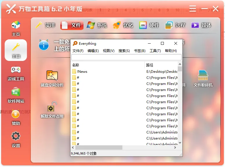Screen dimensions: 225x167
Task: Sort by 路径 column header
Action: [x=161, y=65]
